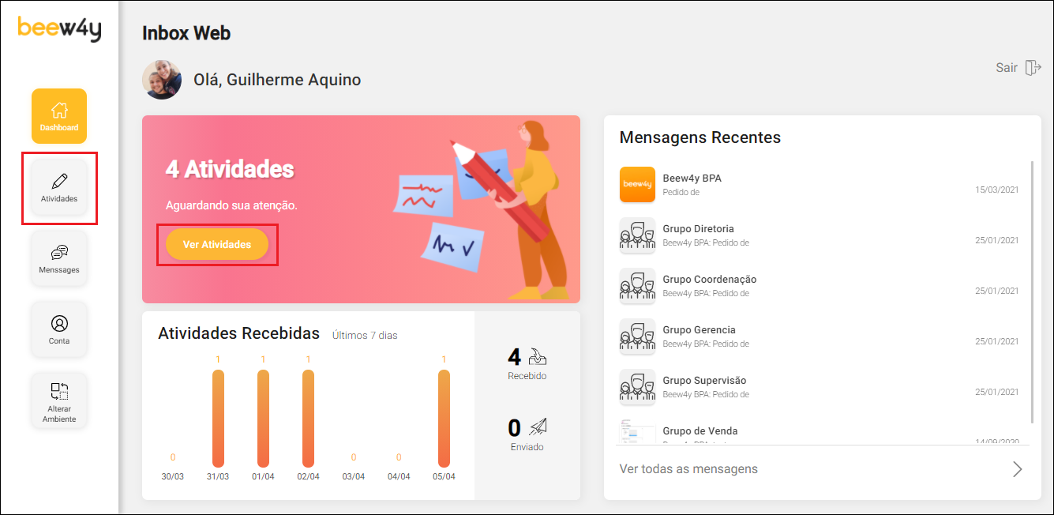Image resolution: width=1054 pixels, height=515 pixels.
Task: Click the 4 Atividades heading
Action: pos(230,169)
